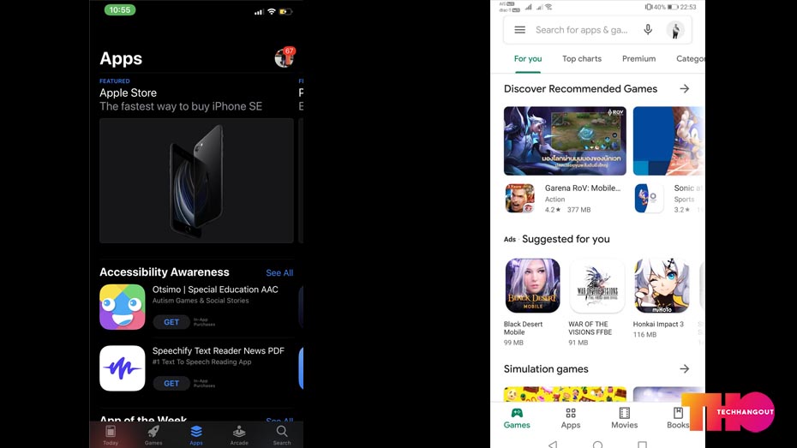The height and width of the screenshot is (448, 797).
Task: Tap the Garena RoV app icon
Action: click(x=520, y=198)
